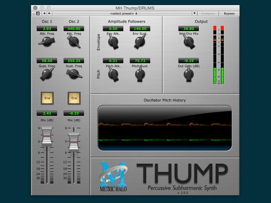Click the Osc 1 Atk. Freq value 2.03
271x203 pixels.
47,29
